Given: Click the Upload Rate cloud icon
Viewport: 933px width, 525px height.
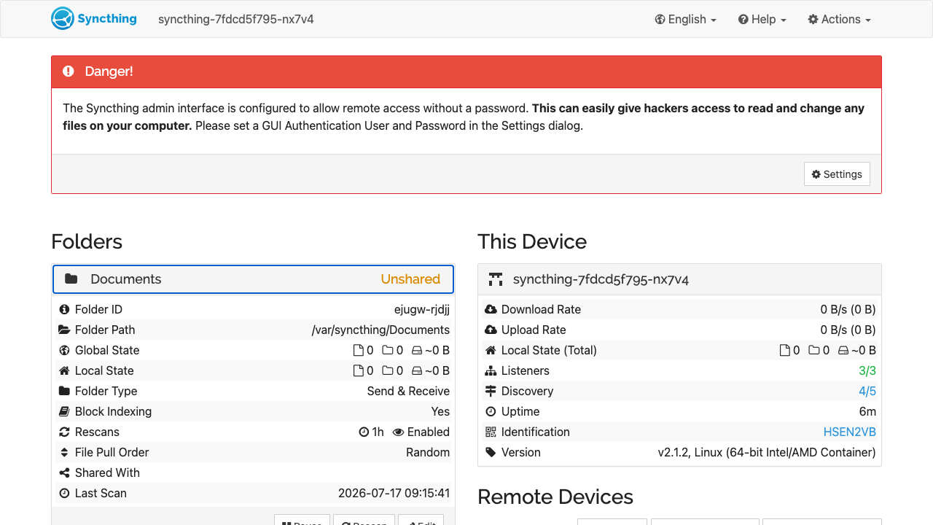Looking at the screenshot, I should [491, 330].
